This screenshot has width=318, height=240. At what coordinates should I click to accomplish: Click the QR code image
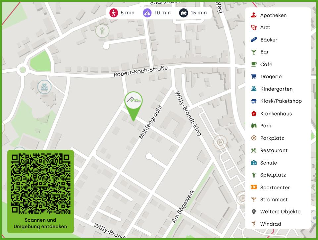[40, 183]
